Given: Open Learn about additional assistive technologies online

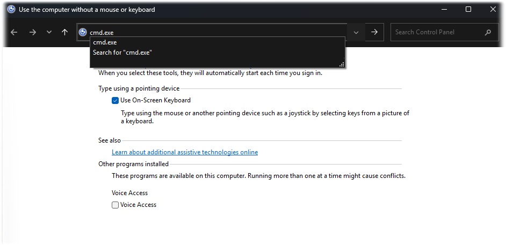Looking at the screenshot, I should pyautogui.click(x=185, y=152).
